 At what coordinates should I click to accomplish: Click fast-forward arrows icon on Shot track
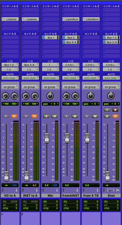[x=118, y=190]
